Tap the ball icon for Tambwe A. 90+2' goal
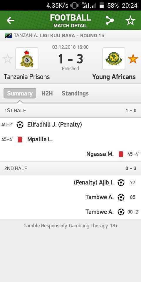 121,212
